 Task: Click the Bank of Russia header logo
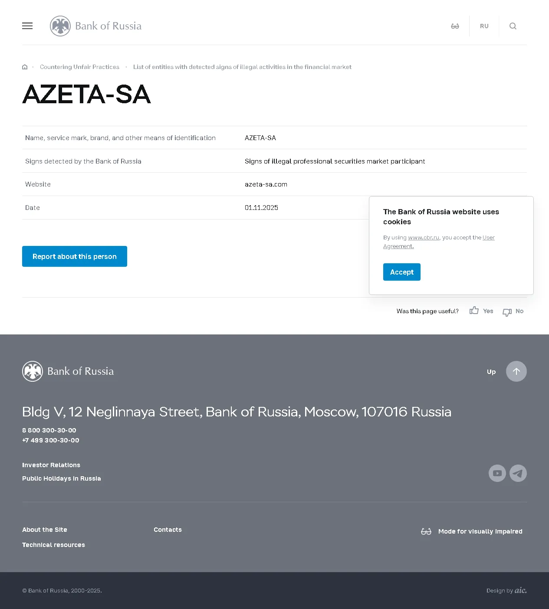point(96,26)
